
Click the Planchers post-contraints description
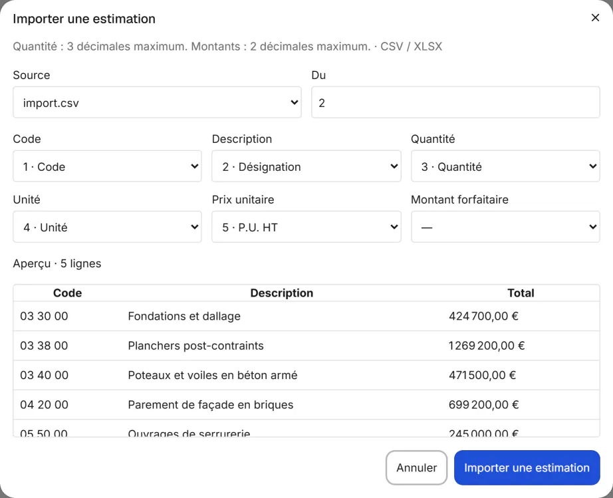click(x=196, y=346)
